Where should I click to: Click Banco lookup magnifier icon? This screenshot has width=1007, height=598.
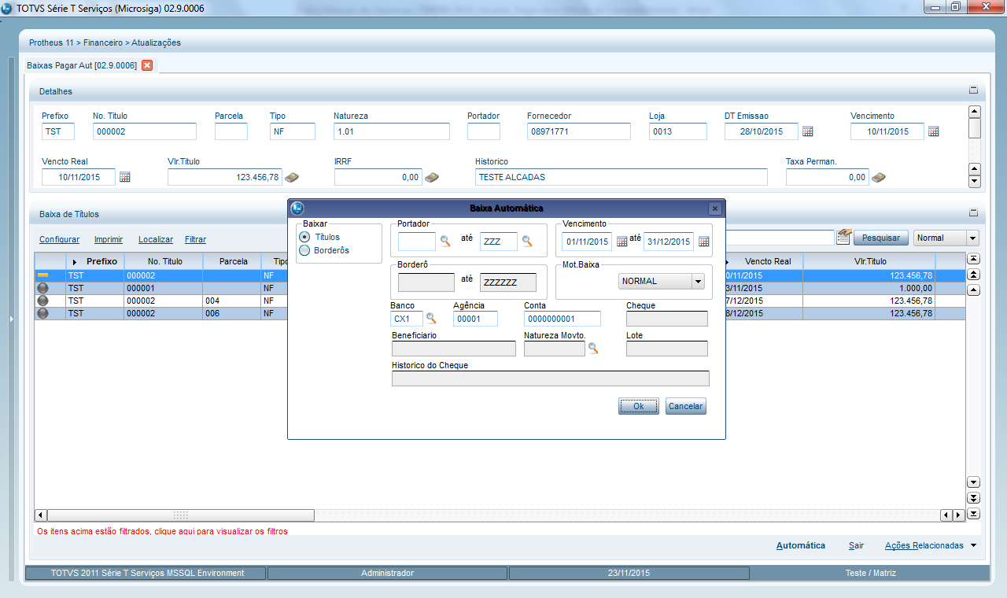(x=431, y=319)
